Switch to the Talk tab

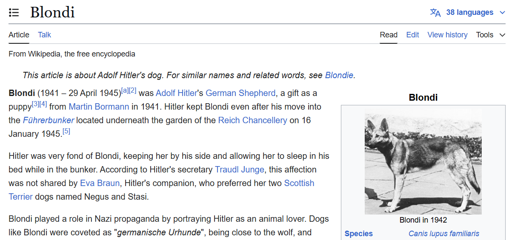pos(44,35)
